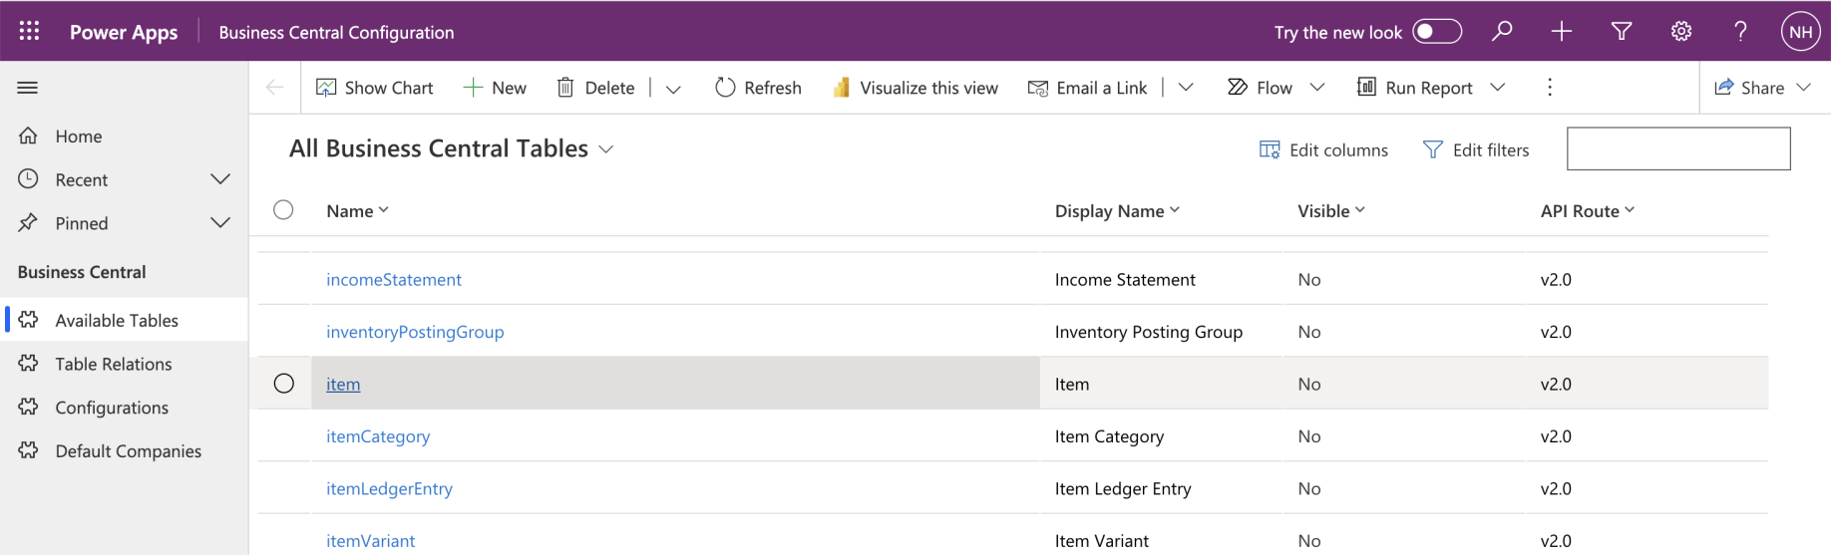1831x555 pixels.
Task: Collapse the hamburger navigation menu
Action: (x=28, y=88)
